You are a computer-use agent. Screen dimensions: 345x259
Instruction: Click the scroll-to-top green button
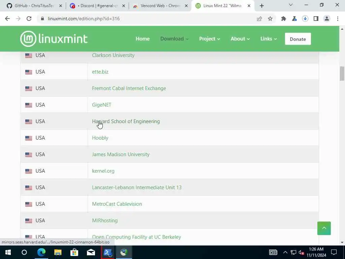pos(324,228)
